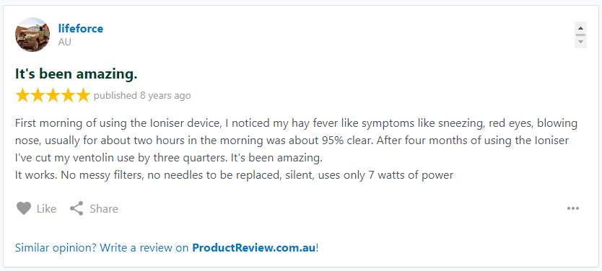The width and height of the screenshot is (602, 271).
Task: Click the Share text label
Action: click(104, 209)
